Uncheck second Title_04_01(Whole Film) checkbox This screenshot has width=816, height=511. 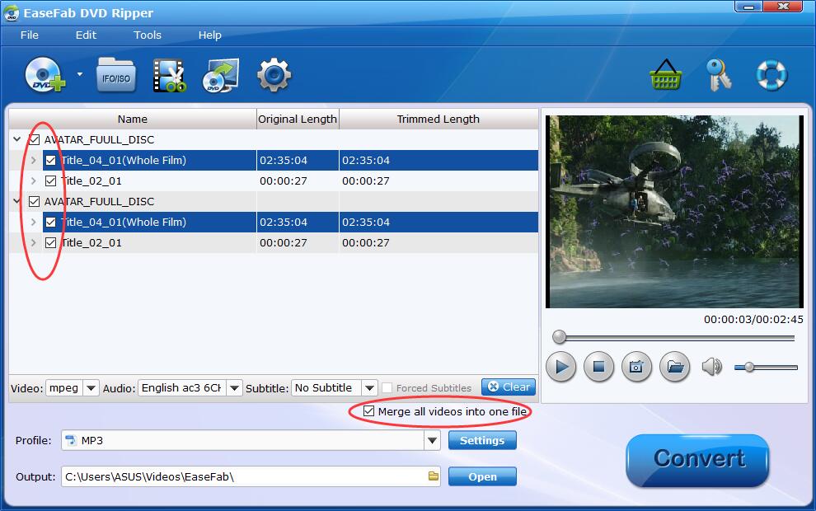coord(50,223)
